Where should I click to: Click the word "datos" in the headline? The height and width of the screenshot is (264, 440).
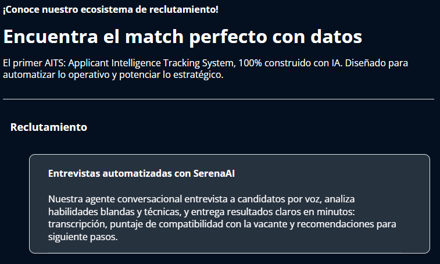[x=336, y=37]
